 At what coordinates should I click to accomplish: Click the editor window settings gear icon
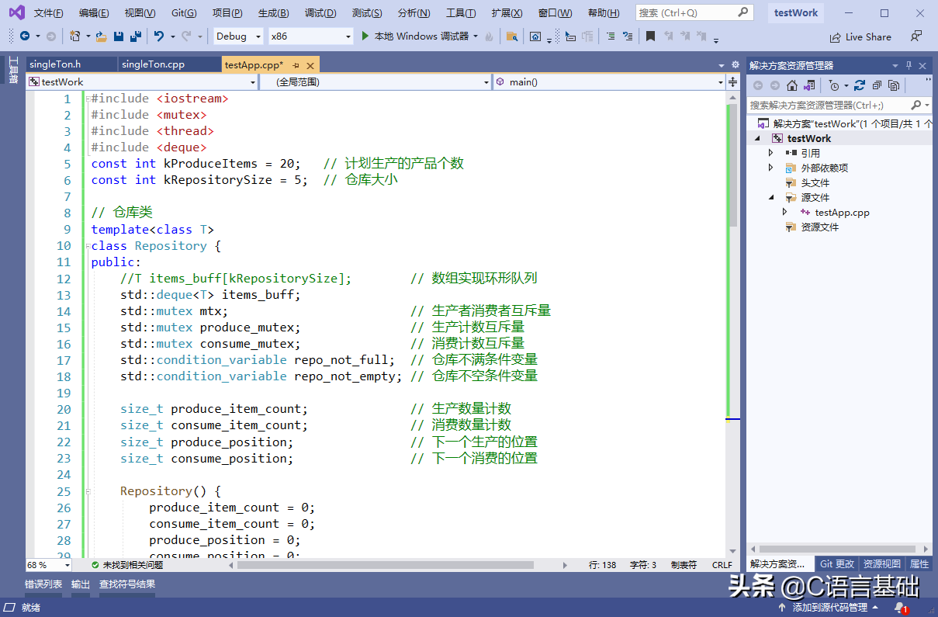(736, 64)
